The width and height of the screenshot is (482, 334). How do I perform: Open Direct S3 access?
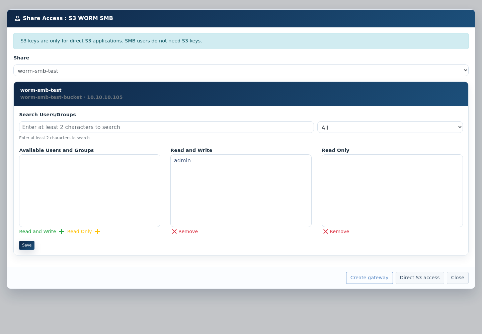click(420, 278)
